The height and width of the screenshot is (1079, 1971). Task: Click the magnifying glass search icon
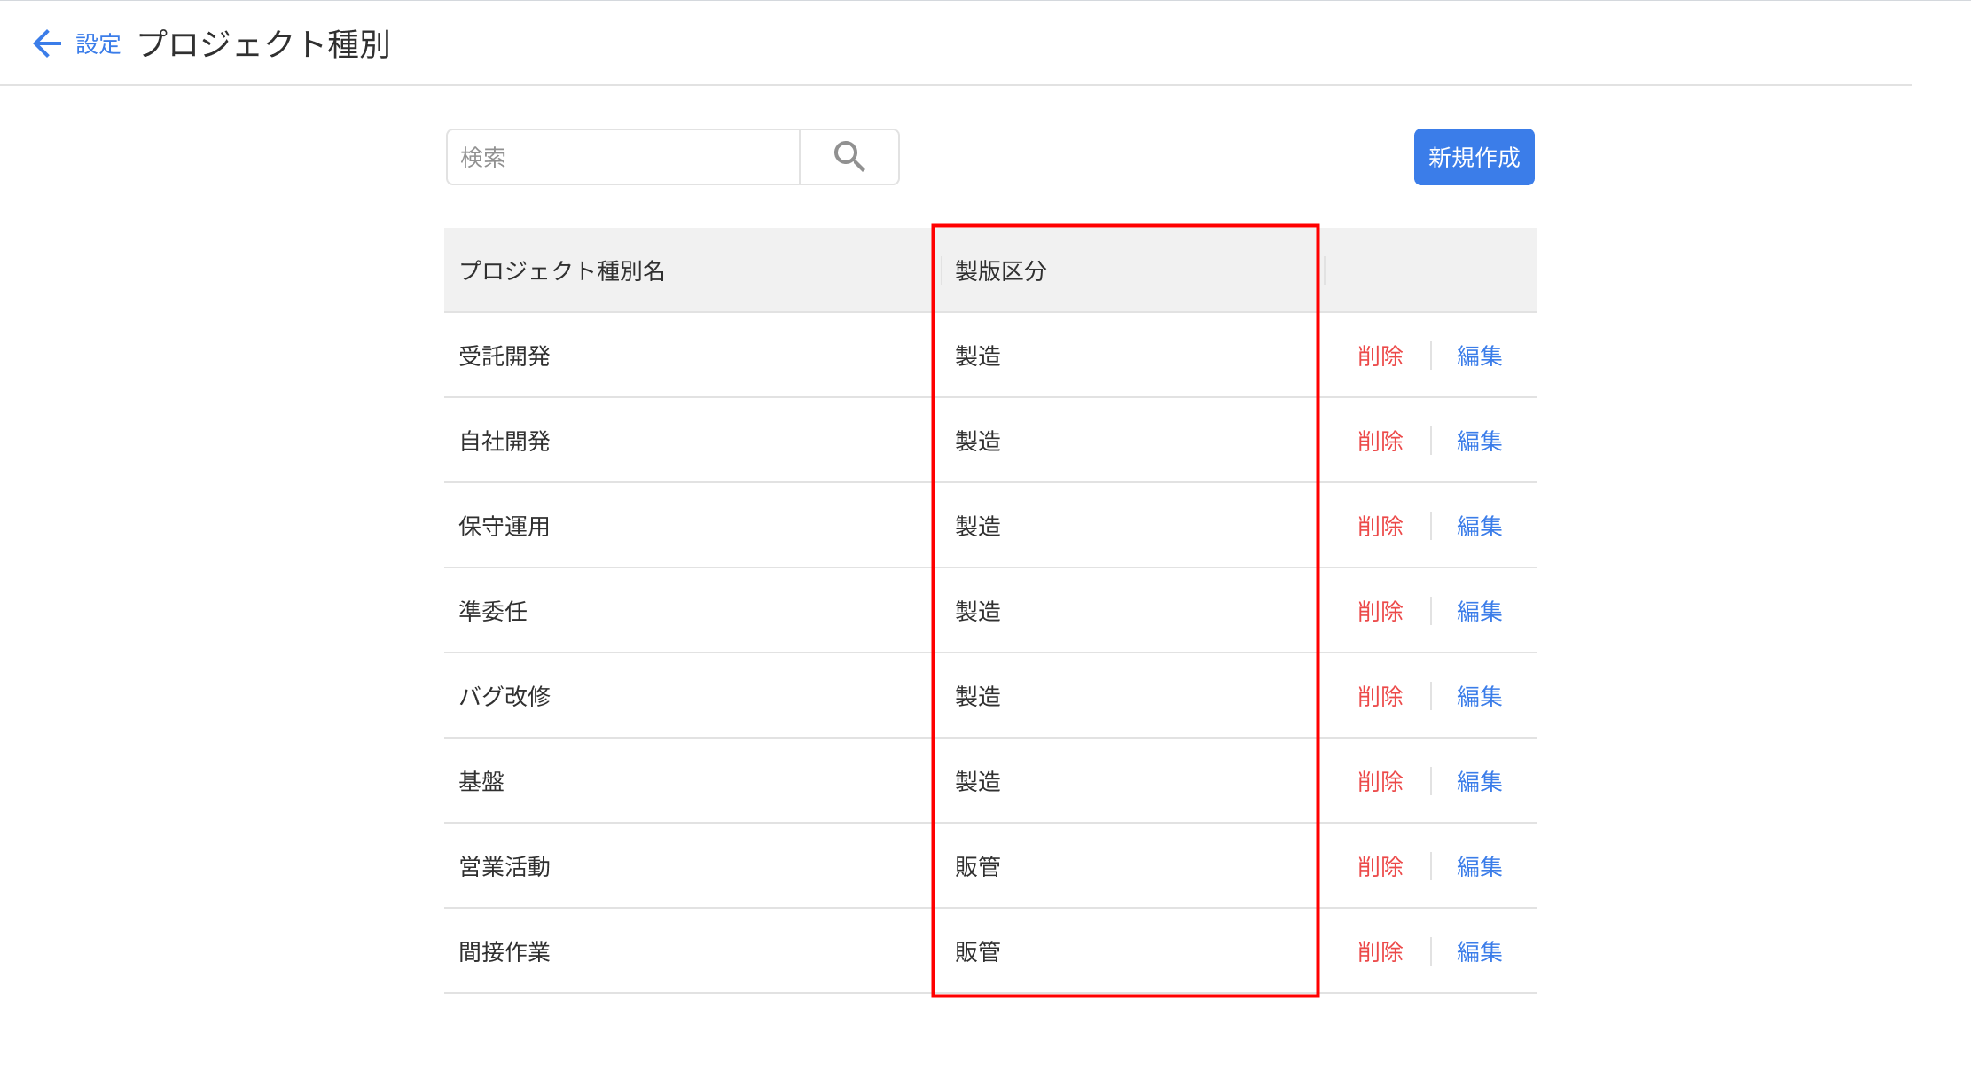point(849,157)
